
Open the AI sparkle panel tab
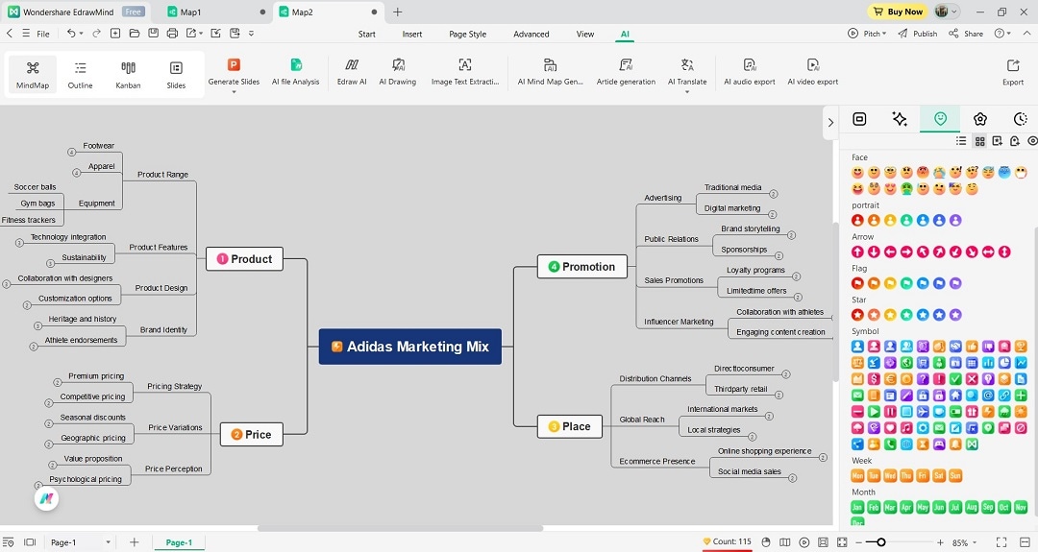pyautogui.click(x=899, y=119)
